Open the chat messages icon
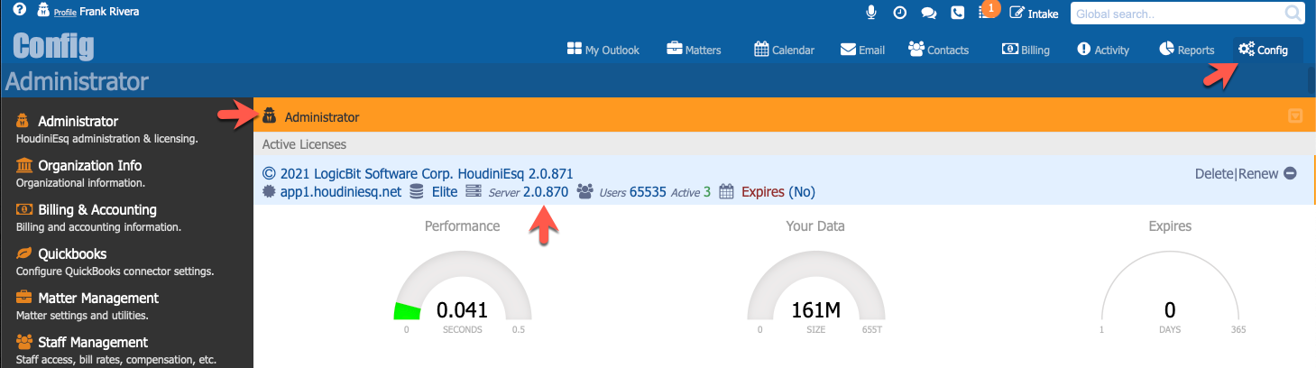 tap(928, 13)
